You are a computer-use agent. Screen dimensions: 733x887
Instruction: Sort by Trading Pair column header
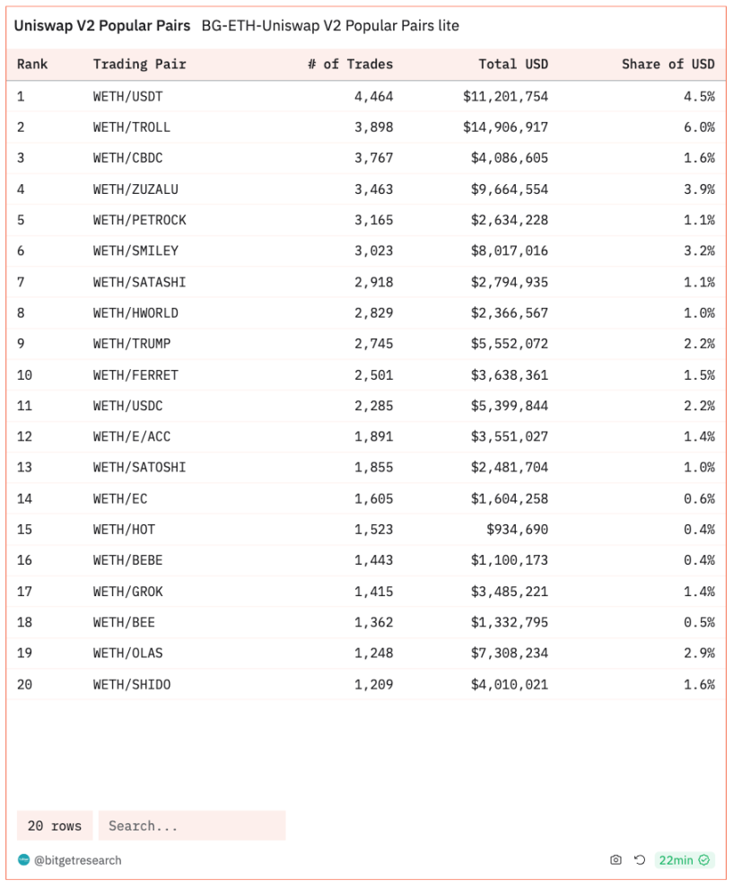click(140, 64)
